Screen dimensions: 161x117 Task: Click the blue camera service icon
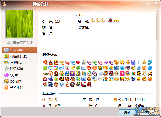pyautogui.click(x=84, y=79)
